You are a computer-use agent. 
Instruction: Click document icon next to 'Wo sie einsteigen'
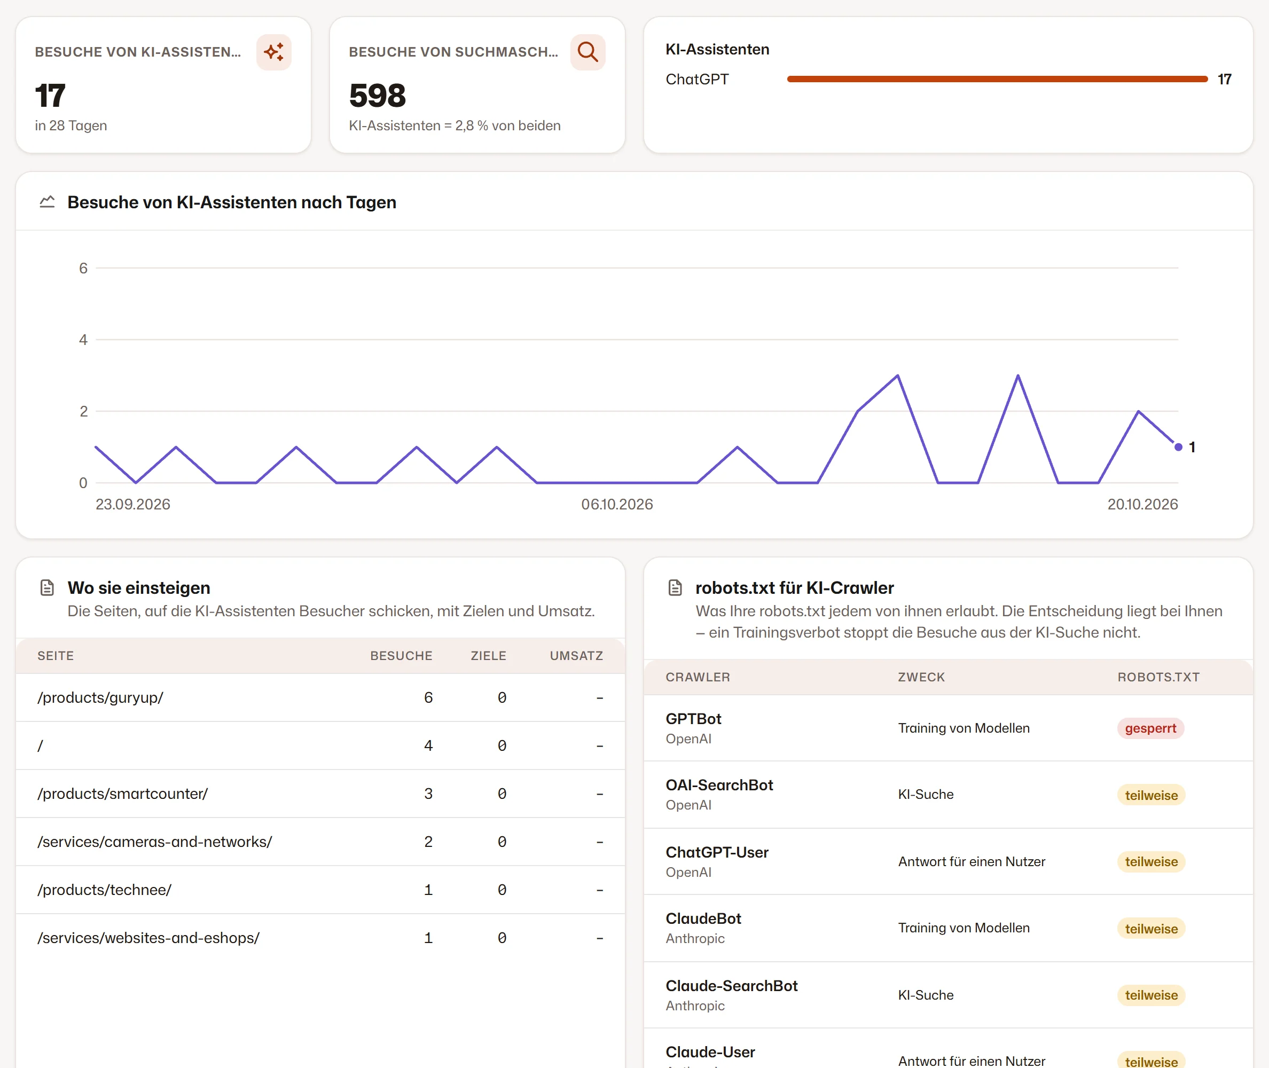click(47, 587)
